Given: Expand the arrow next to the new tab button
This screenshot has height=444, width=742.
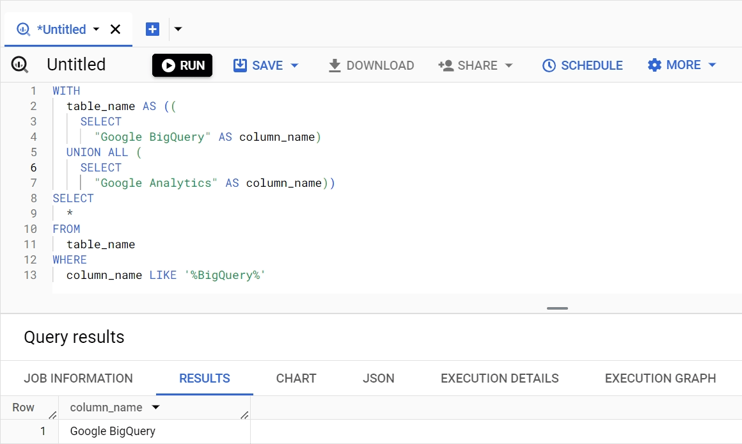Looking at the screenshot, I should [x=178, y=29].
